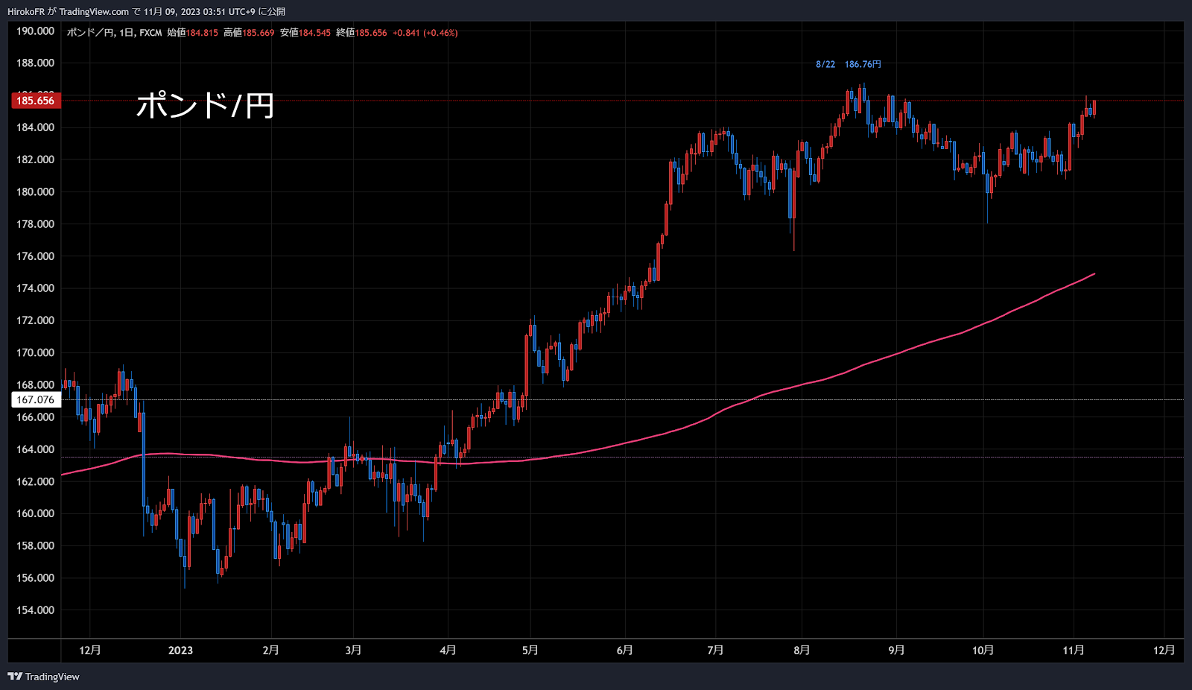This screenshot has height=690, width=1192.
Task: Click the 高値 185.669 high value
Action: [x=249, y=33]
